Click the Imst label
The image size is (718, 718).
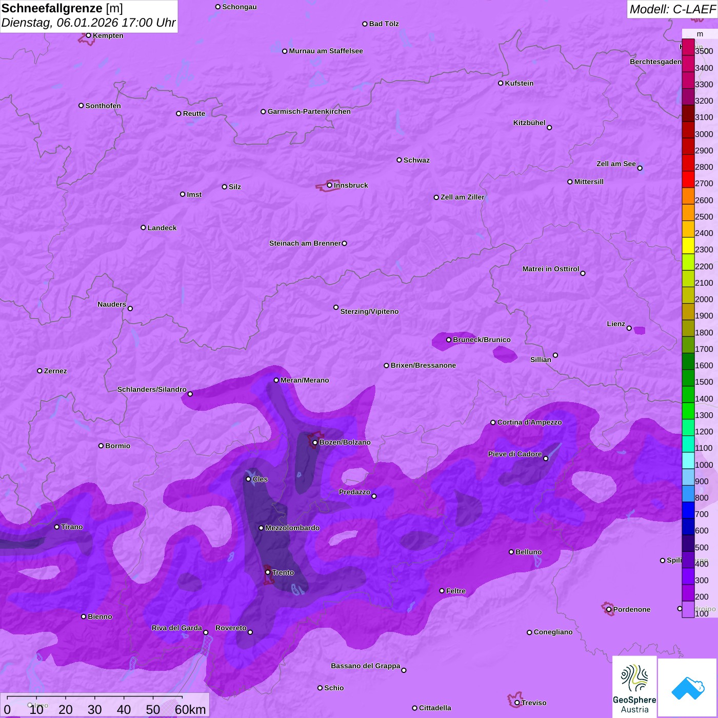coord(194,194)
